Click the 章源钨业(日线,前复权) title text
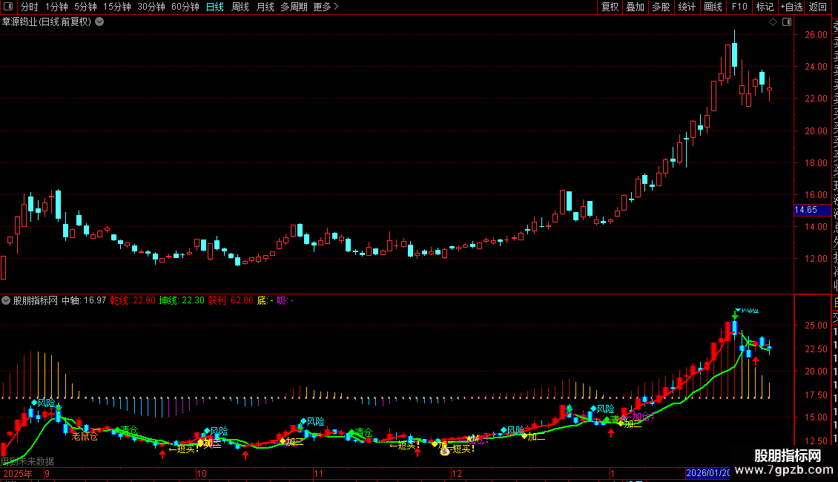This screenshot has height=482, width=838. [47, 22]
